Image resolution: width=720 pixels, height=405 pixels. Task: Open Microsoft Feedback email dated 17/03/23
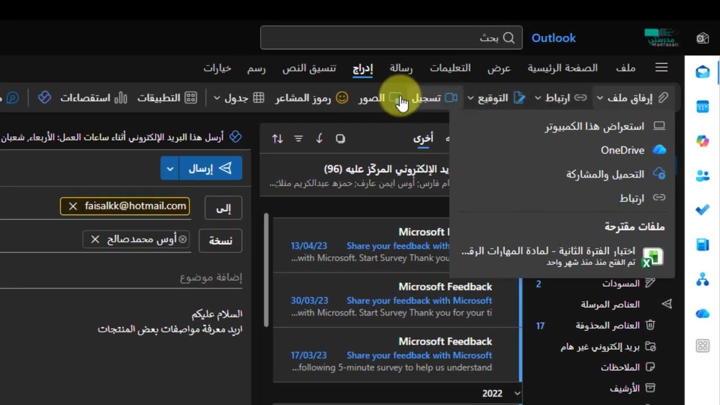coord(397,355)
